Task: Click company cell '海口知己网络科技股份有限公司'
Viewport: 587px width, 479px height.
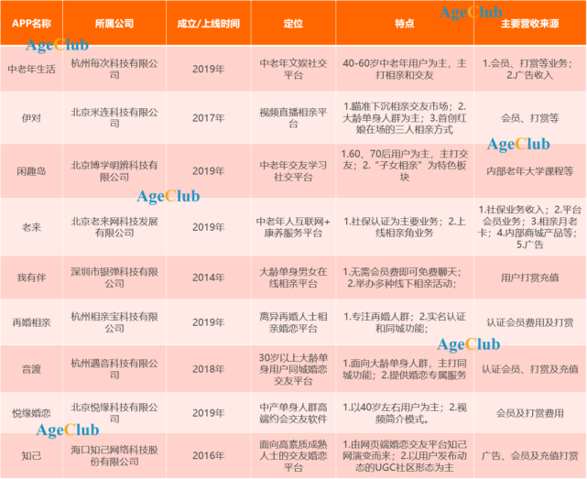Action: coord(114,456)
